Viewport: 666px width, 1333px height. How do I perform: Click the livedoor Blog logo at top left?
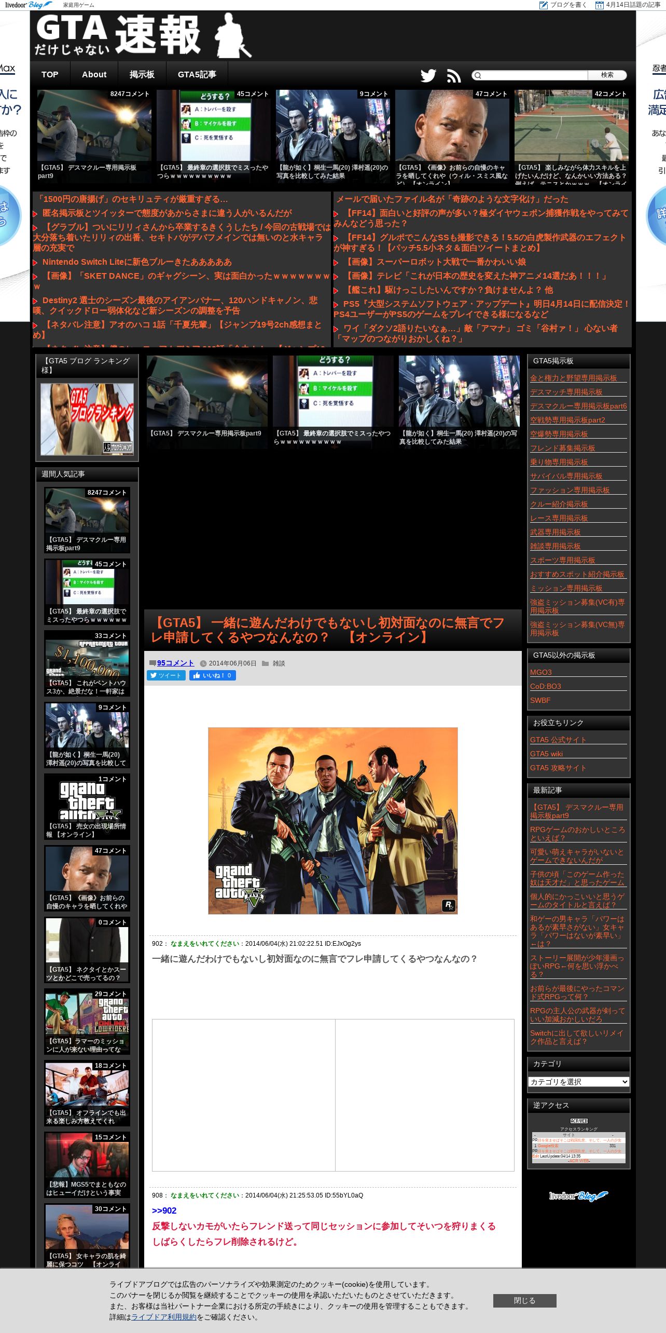pos(29,5)
